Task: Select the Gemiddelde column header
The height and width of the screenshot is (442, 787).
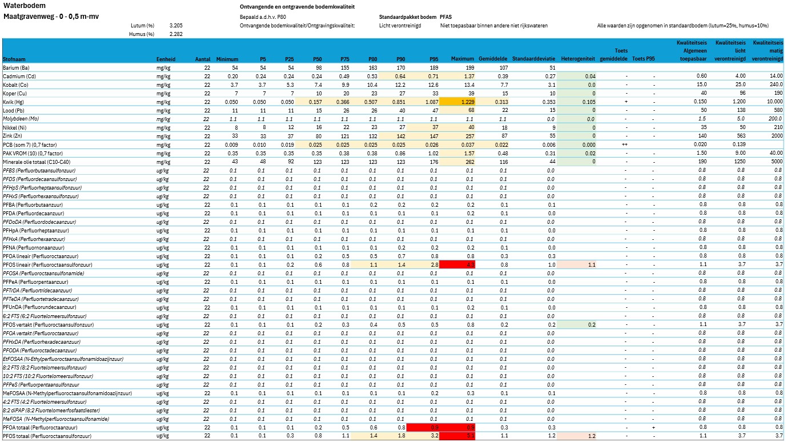Action: point(493,59)
